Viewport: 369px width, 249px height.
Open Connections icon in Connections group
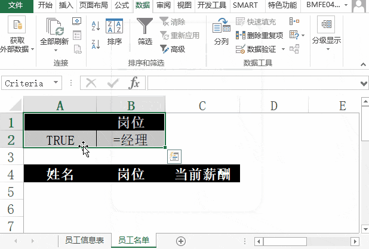tap(76, 21)
